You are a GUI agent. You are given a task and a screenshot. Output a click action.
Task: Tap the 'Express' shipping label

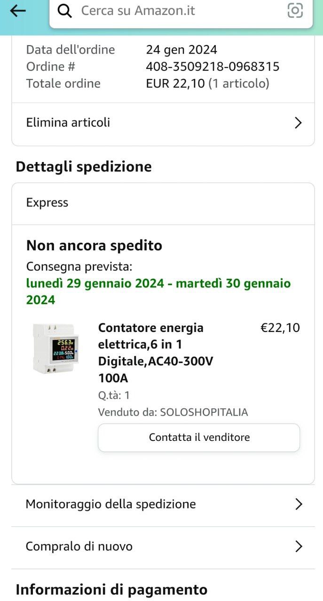[47, 203]
